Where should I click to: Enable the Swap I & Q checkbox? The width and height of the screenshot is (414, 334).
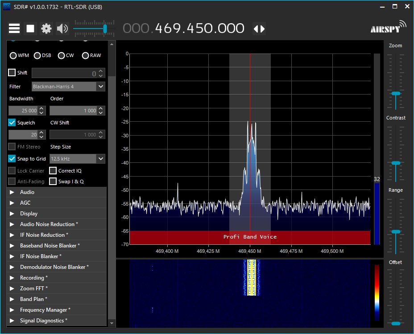[x=53, y=181]
